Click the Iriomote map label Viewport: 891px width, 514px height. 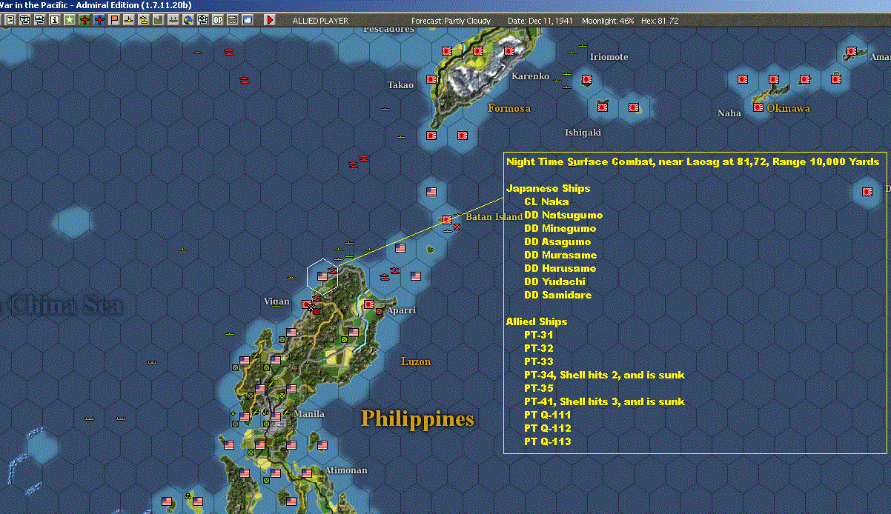point(609,57)
